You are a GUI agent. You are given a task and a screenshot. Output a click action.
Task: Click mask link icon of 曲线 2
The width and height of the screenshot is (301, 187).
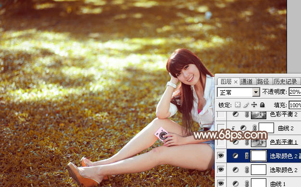tap(255, 128)
